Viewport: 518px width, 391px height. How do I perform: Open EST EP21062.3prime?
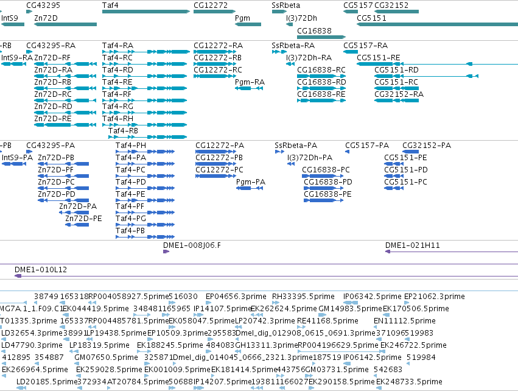click(x=435, y=297)
